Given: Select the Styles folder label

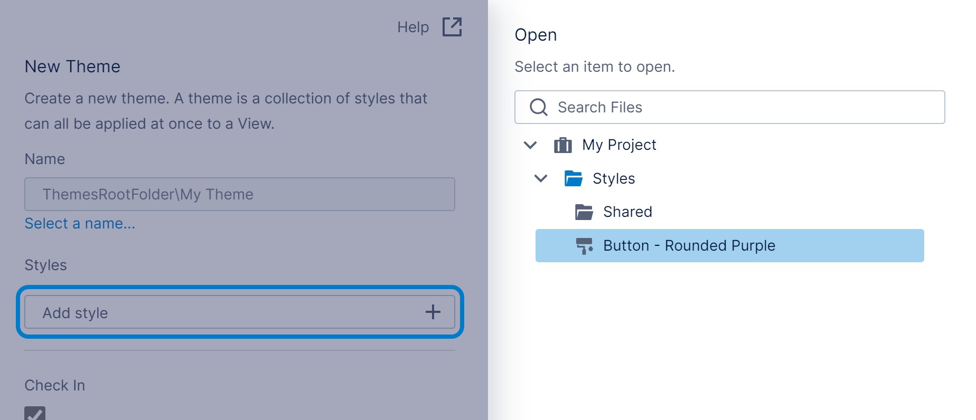Looking at the screenshot, I should [614, 178].
